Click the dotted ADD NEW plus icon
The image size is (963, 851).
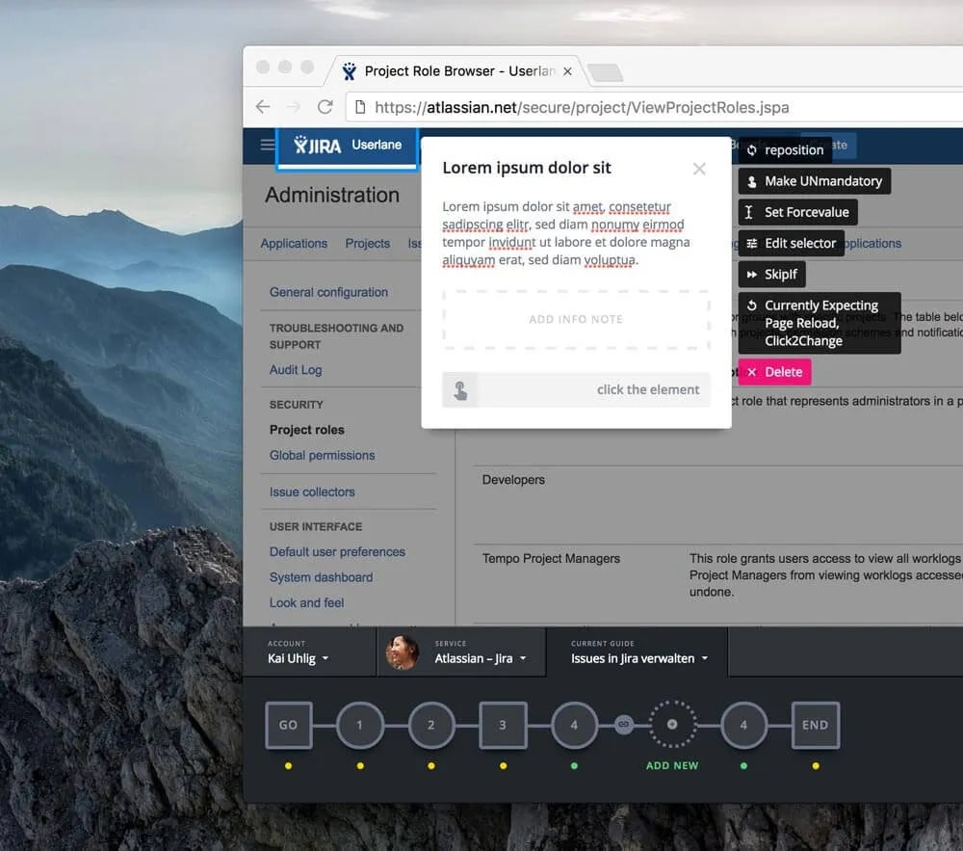[672, 724]
